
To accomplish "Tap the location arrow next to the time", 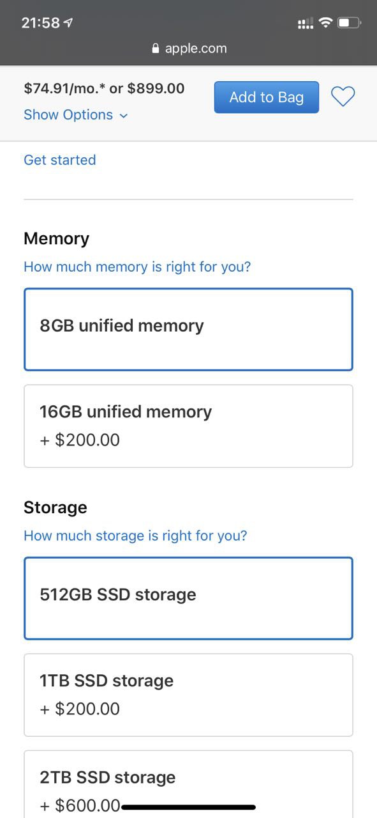I will pyautogui.click(x=68, y=23).
